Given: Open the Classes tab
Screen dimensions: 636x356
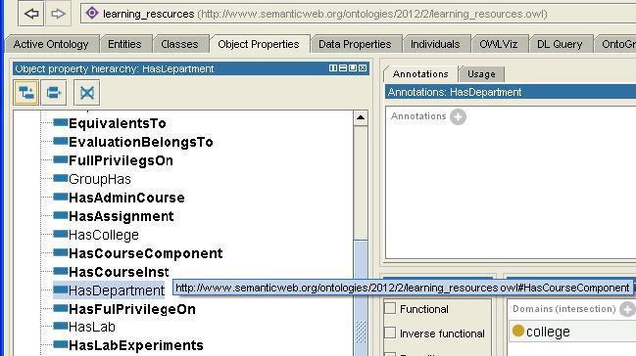Looking at the screenshot, I should click(x=179, y=44).
